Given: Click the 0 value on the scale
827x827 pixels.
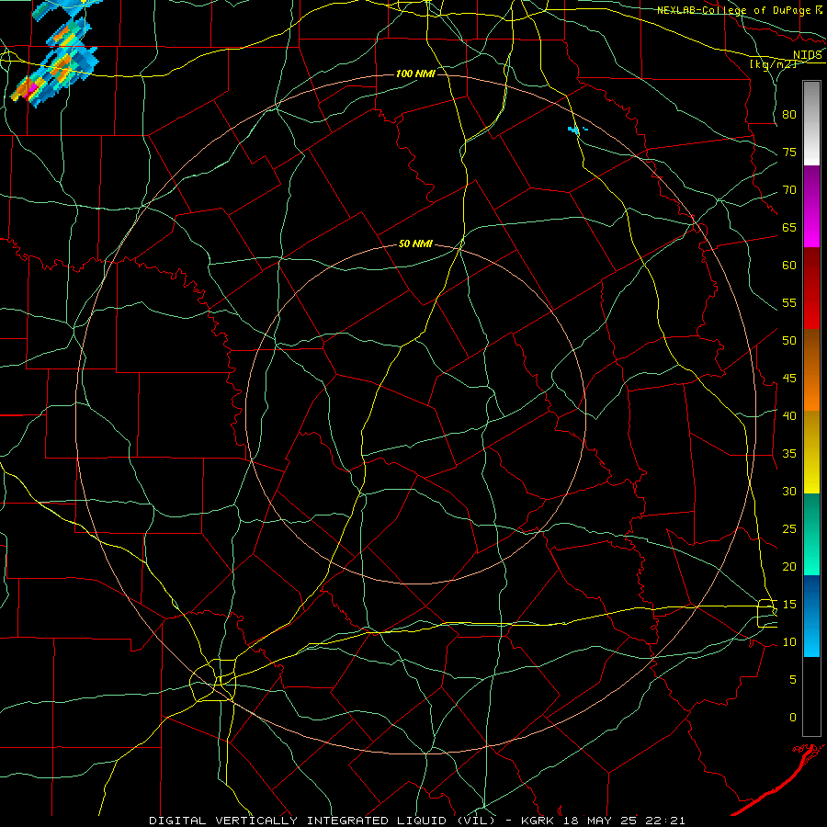Looking at the screenshot, I should 793,718.
